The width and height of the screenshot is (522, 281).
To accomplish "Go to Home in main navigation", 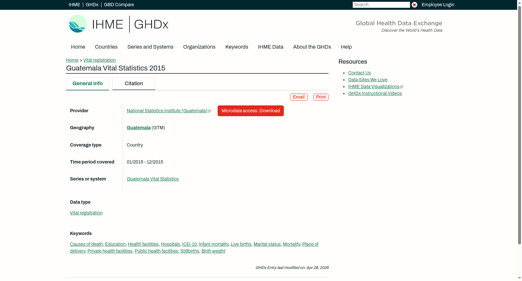I will [x=78, y=47].
